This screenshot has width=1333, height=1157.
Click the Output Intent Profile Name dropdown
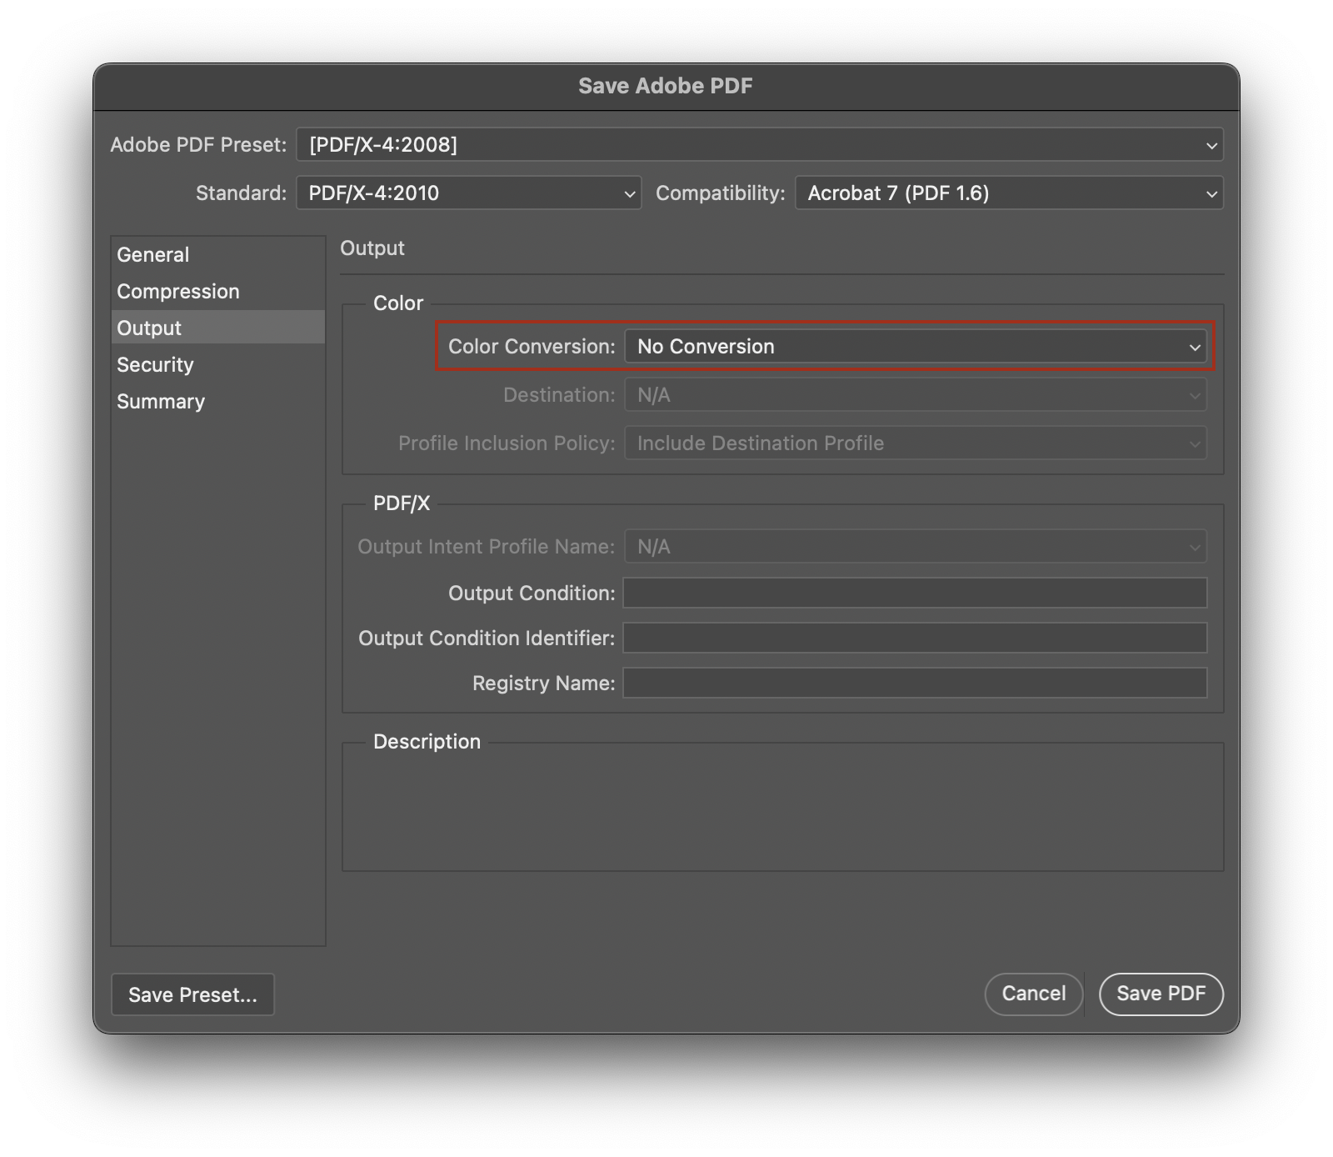pyautogui.click(x=915, y=547)
